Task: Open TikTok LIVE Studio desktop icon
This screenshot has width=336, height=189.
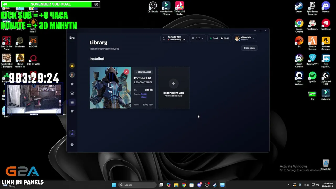Action: tap(180, 8)
